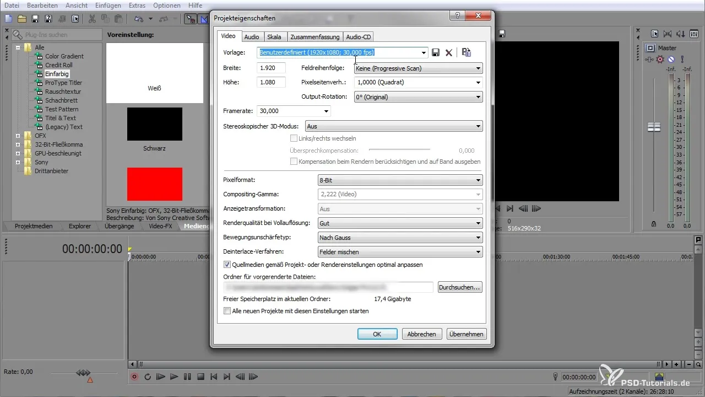The image size is (705, 397).
Task: Click the Save project toolbar icon
Action: point(35,19)
